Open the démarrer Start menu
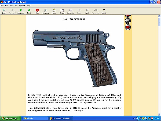Viewport: 161px width, 121px height. pos(10,118)
